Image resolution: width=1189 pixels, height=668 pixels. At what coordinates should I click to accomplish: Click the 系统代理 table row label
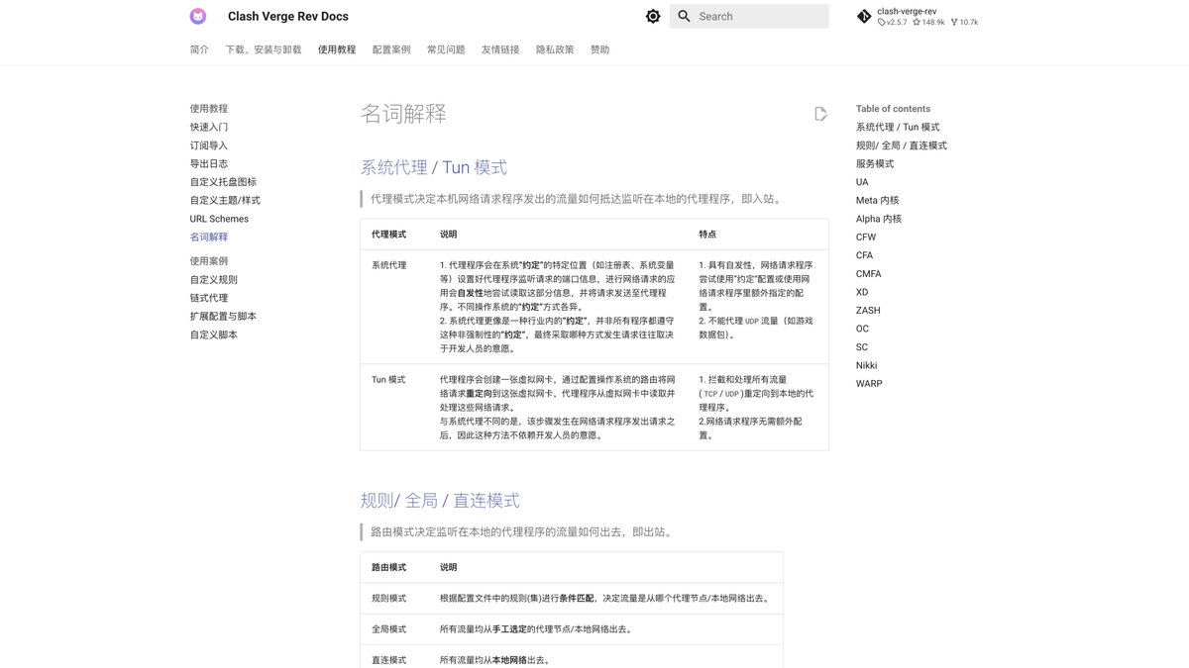(389, 265)
